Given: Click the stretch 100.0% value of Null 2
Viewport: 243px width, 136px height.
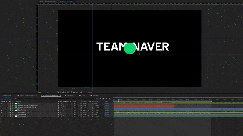Looking at the screenshot, I should pos(107,103).
